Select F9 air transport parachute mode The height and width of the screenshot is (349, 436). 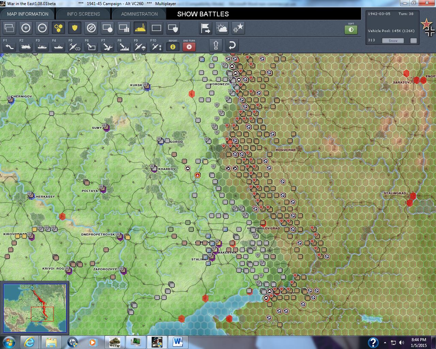coord(140,47)
